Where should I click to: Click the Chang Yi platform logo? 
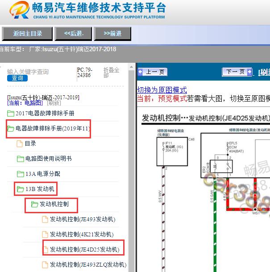coord(87,10)
